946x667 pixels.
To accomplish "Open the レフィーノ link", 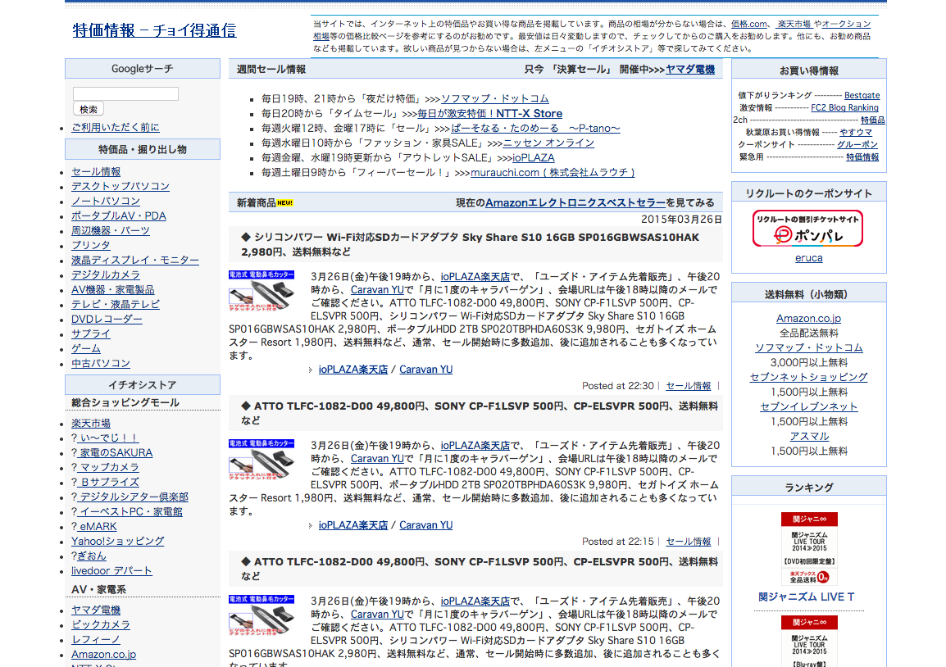I will (x=95, y=639).
